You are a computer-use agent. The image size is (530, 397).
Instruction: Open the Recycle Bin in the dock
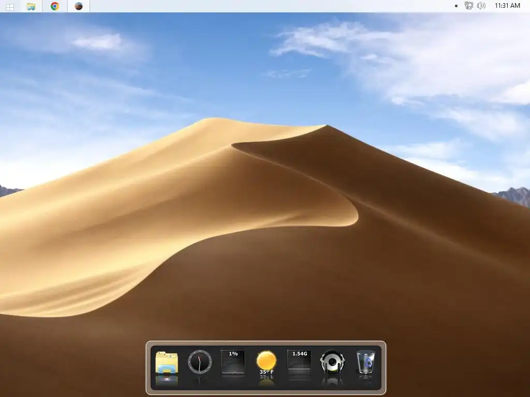tap(366, 362)
